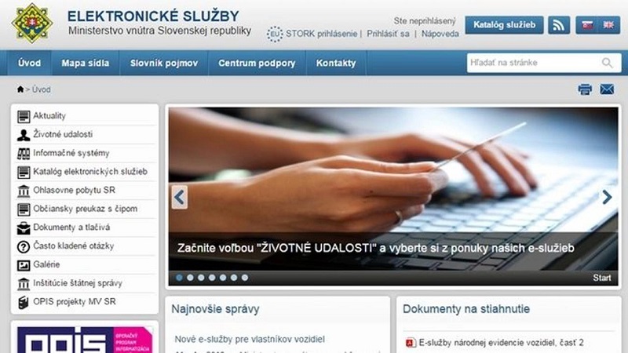Open the Centrum podpory menu item
The image size is (628, 353).
click(257, 63)
